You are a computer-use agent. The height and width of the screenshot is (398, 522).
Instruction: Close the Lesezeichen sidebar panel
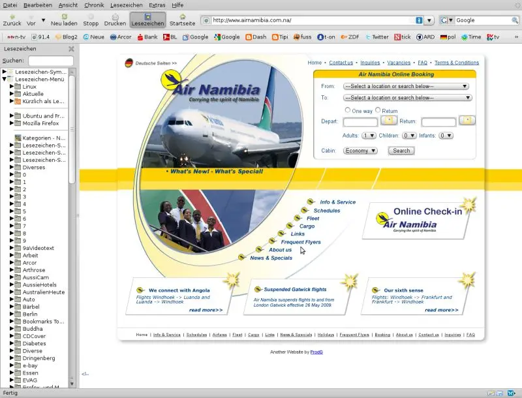point(71,49)
